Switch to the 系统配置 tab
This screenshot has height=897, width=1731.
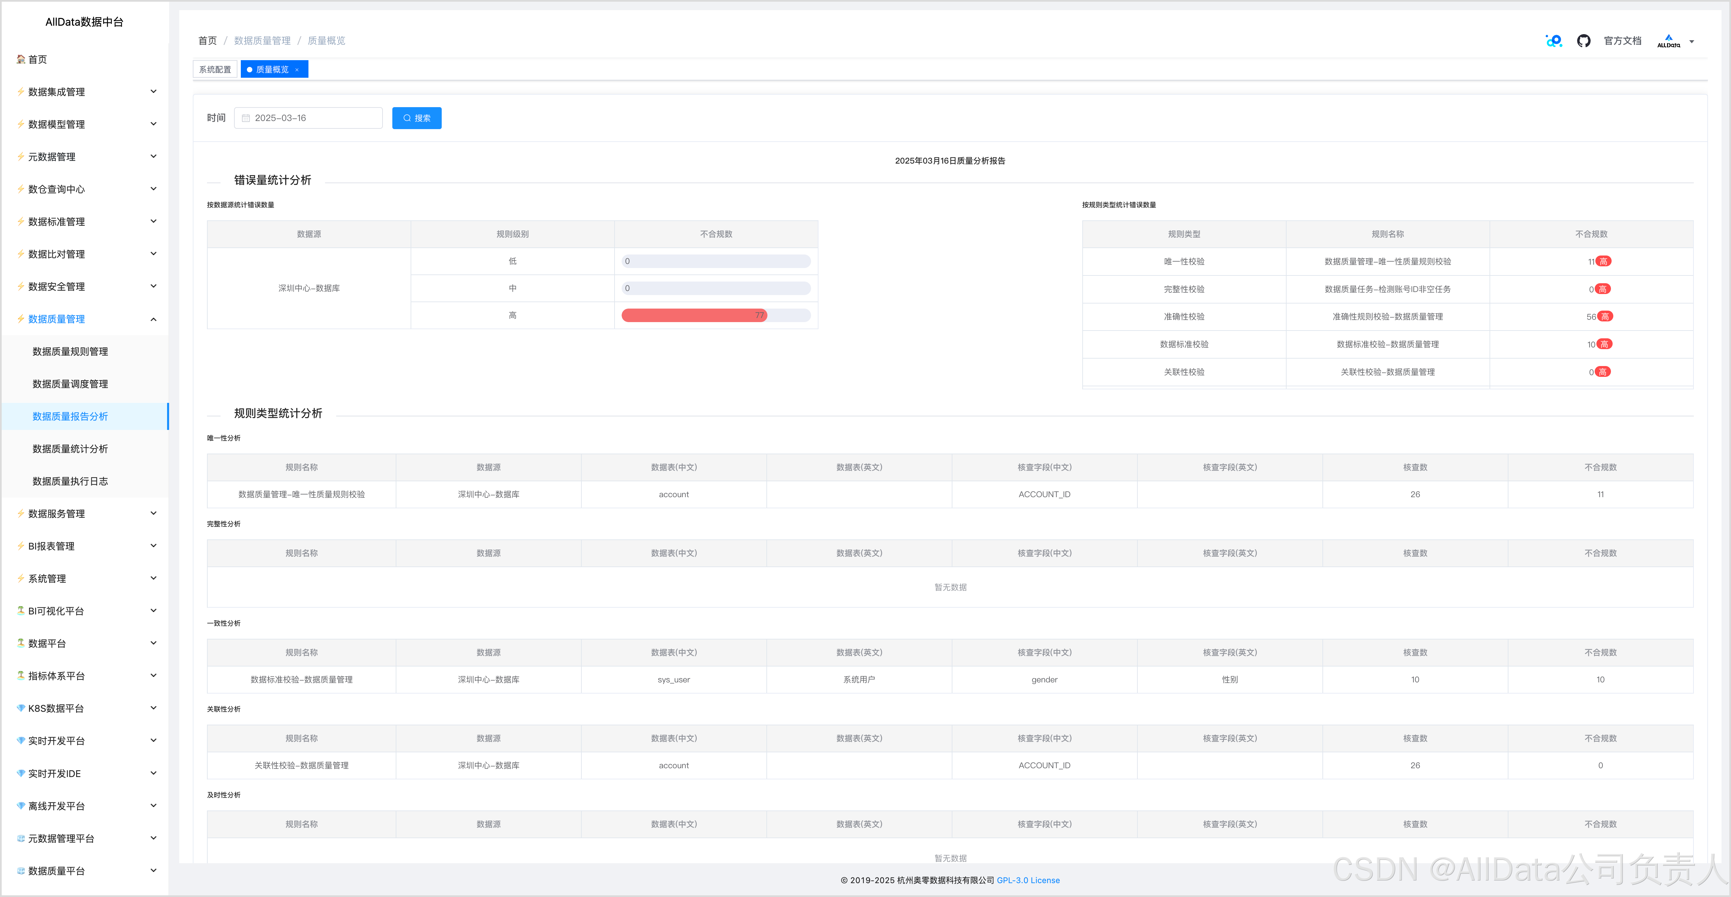(x=215, y=70)
